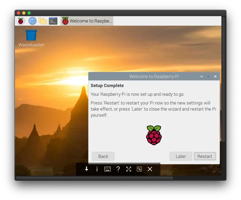Go Back in the setup wizard

103,156
